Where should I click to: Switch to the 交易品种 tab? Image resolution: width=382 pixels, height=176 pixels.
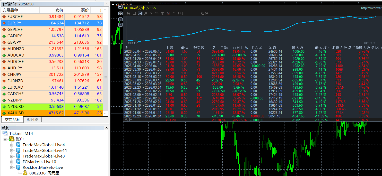pos(13,120)
